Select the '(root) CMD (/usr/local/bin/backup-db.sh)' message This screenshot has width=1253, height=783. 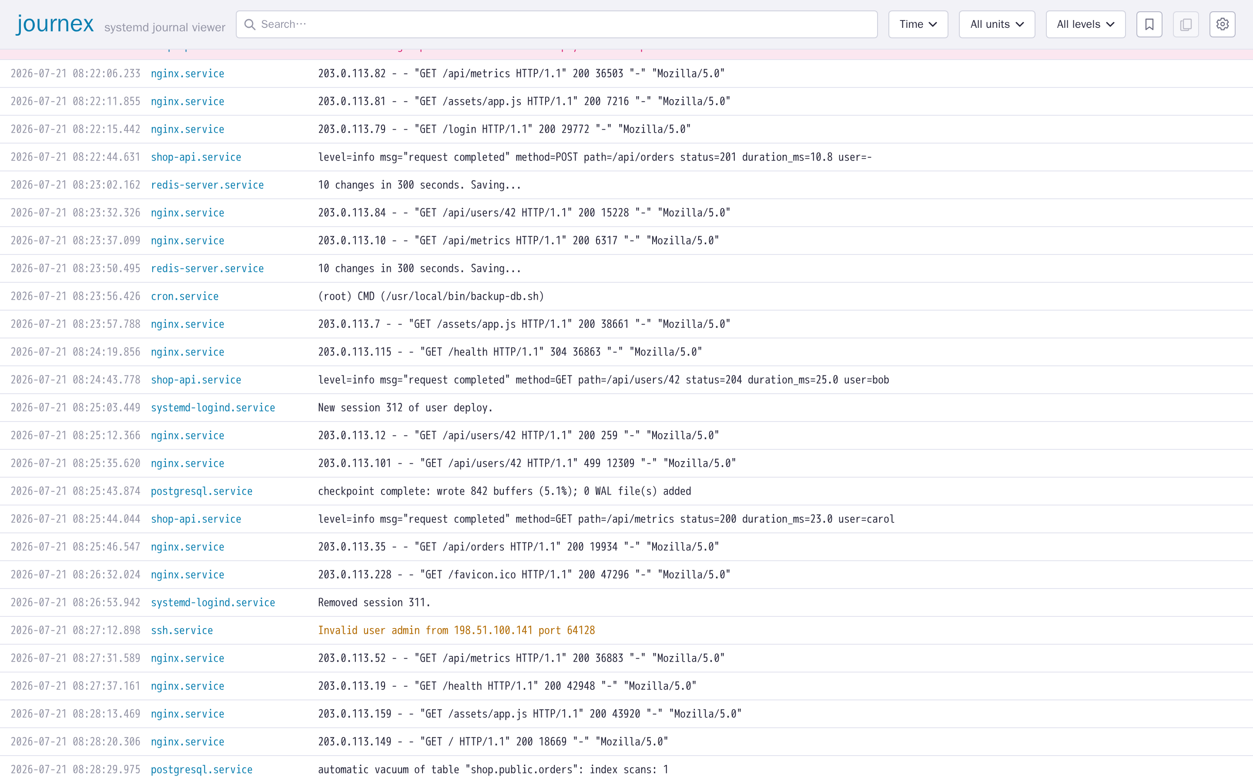coord(431,296)
